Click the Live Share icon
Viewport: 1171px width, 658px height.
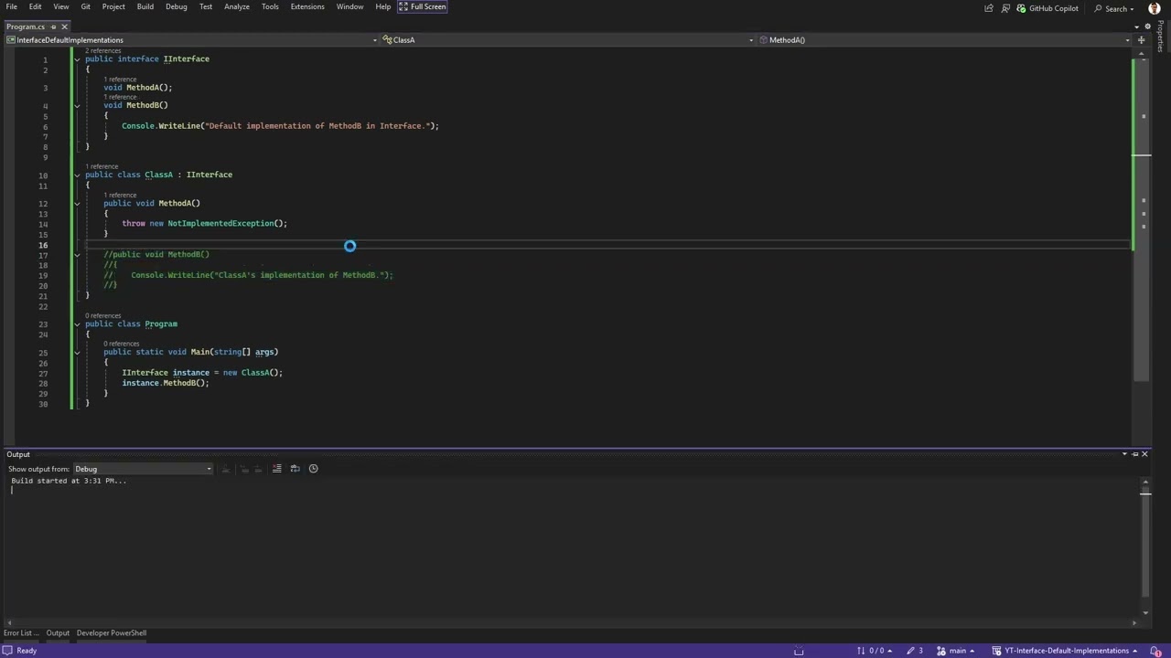[988, 8]
